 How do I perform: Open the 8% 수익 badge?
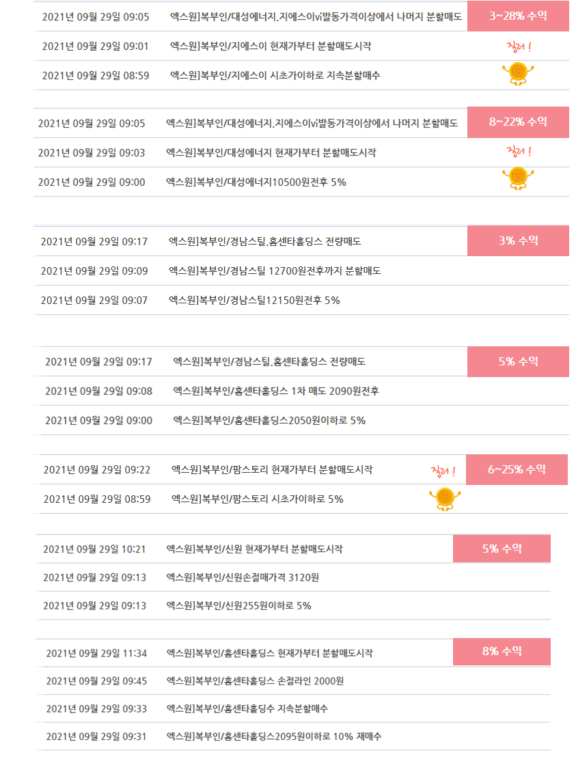click(x=502, y=652)
